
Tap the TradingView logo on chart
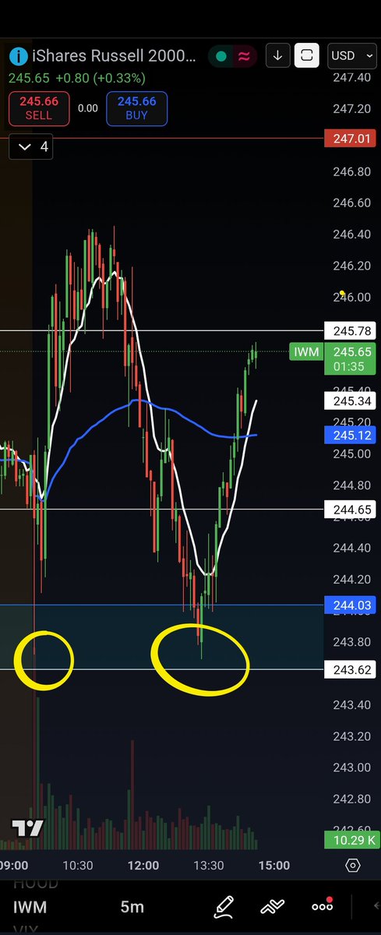(27, 828)
